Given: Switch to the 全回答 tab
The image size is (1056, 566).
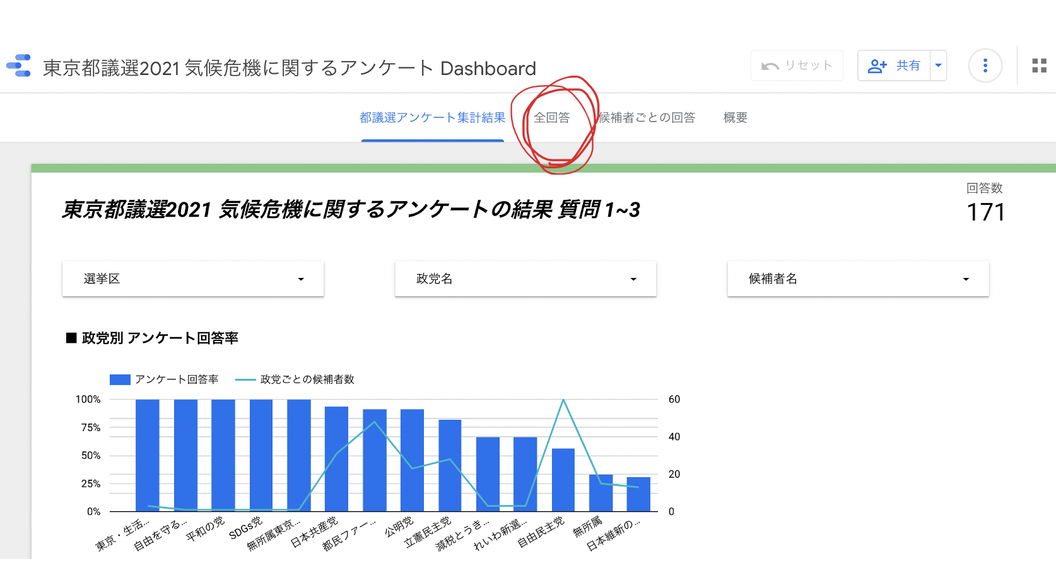Looking at the screenshot, I should pyautogui.click(x=552, y=118).
